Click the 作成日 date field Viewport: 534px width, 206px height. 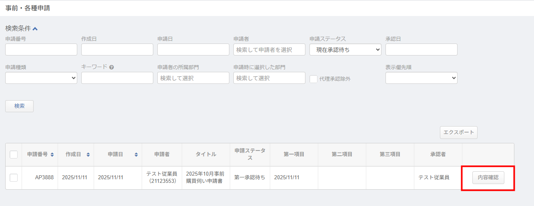(117, 50)
